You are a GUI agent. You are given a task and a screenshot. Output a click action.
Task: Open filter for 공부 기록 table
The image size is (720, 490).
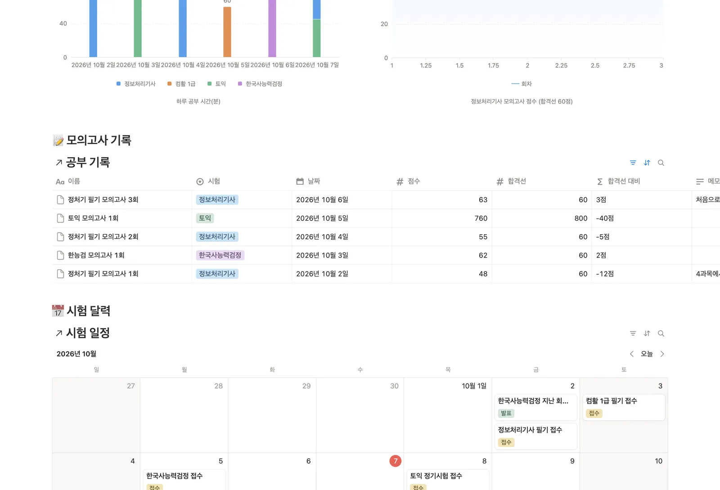[x=633, y=163]
